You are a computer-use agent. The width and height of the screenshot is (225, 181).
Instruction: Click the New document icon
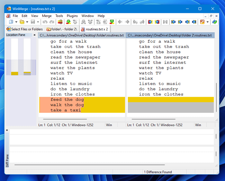pos(11,22)
